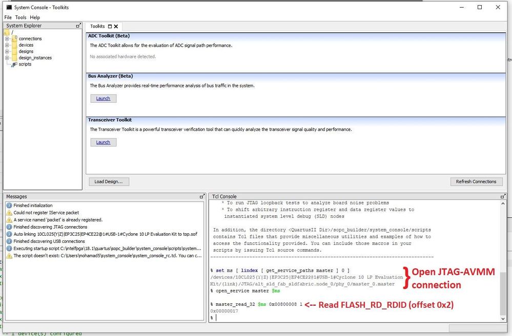Image resolution: width=512 pixels, height=336 pixels.
Task: Select 'Finished initialization' message
Action: click(33, 205)
